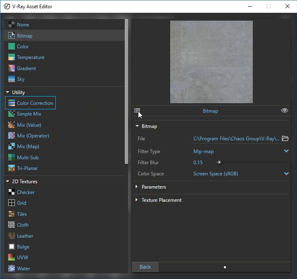The image size is (297, 279).
Task: Click the Leather texture icon
Action: pos(12,236)
